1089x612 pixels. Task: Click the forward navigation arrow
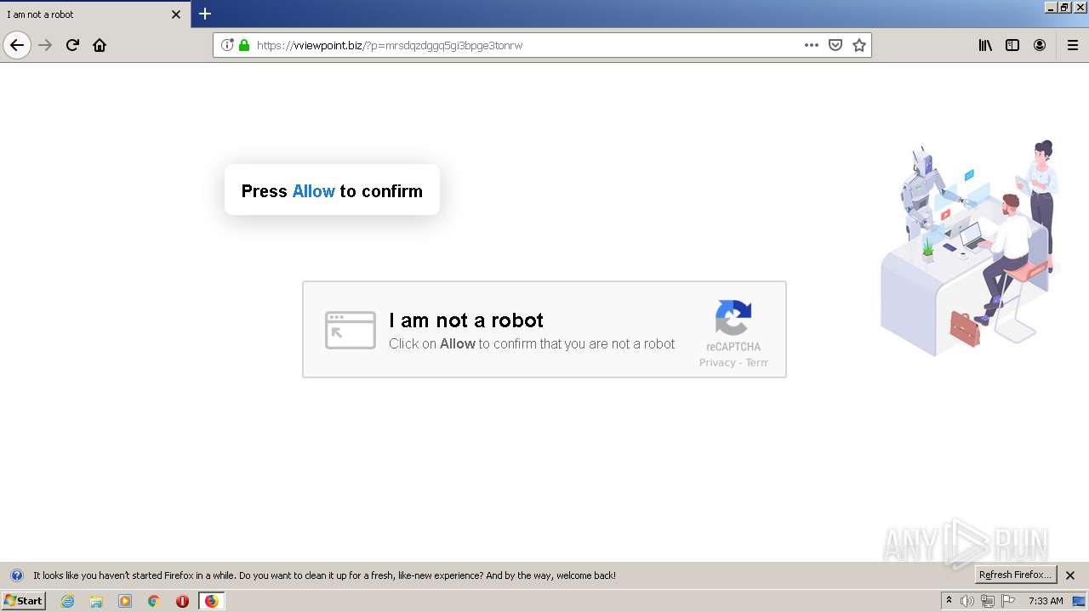(x=45, y=45)
